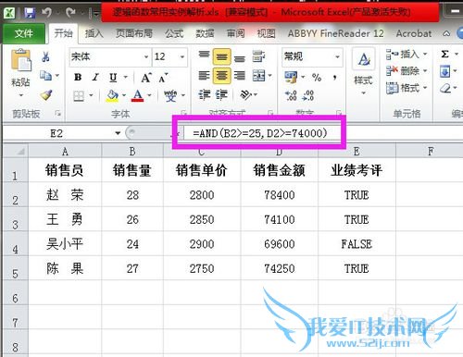The height and width of the screenshot is (357, 463).
Task: Switch to the 插入 ribbon tab
Action: (x=94, y=33)
